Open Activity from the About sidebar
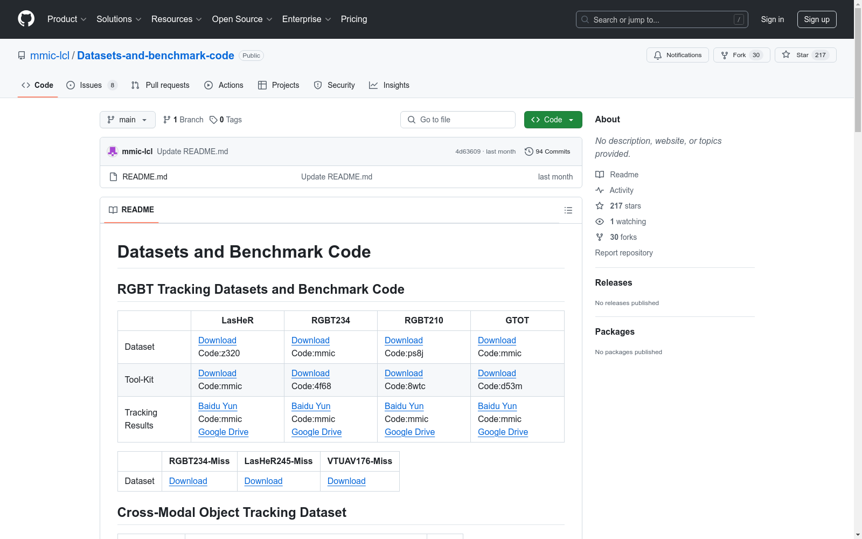 pyautogui.click(x=621, y=190)
